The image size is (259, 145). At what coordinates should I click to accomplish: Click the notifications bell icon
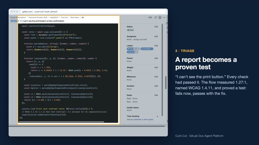point(160,17)
